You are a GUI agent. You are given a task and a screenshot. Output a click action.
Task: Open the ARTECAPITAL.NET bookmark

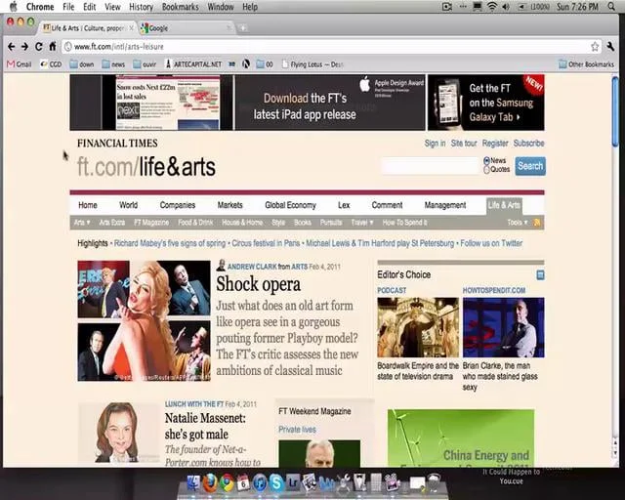pos(193,64)
